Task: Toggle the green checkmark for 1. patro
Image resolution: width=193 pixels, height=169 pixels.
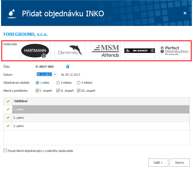Action: pos(8,109)
